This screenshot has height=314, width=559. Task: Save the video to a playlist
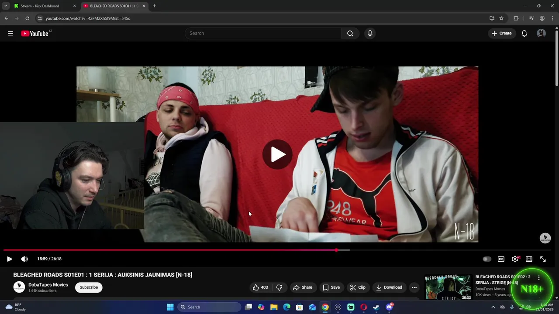click(x=331, y=287)
